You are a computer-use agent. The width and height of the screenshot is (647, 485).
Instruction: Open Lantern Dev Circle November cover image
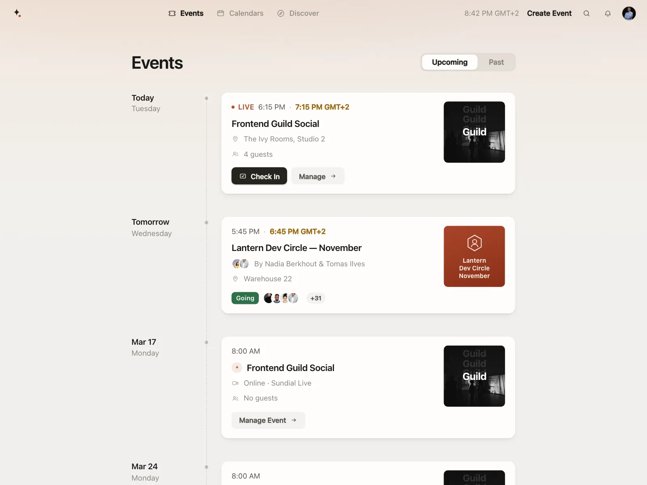pyautogui.click(x=474, y=256)
